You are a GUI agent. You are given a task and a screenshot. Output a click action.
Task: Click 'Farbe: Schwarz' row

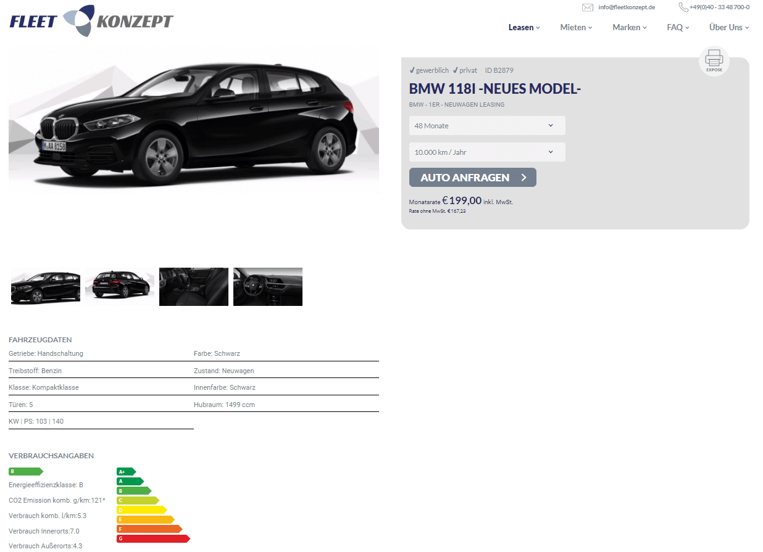click(x=286, y=354)
